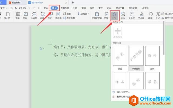Click the Print icon in quick access toolbar
Image resolution: width=173 pixels, height=108 pixels.
(20, 8)
